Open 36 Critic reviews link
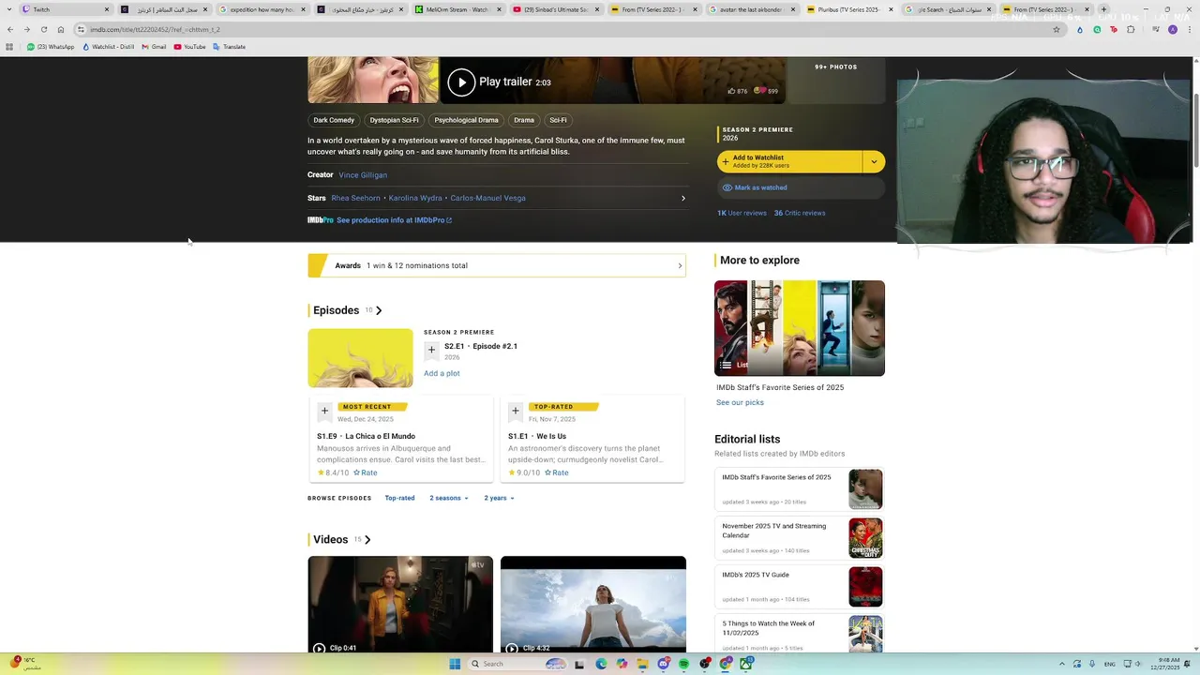This screenshot has width=1200, height=675. point(800,213)
